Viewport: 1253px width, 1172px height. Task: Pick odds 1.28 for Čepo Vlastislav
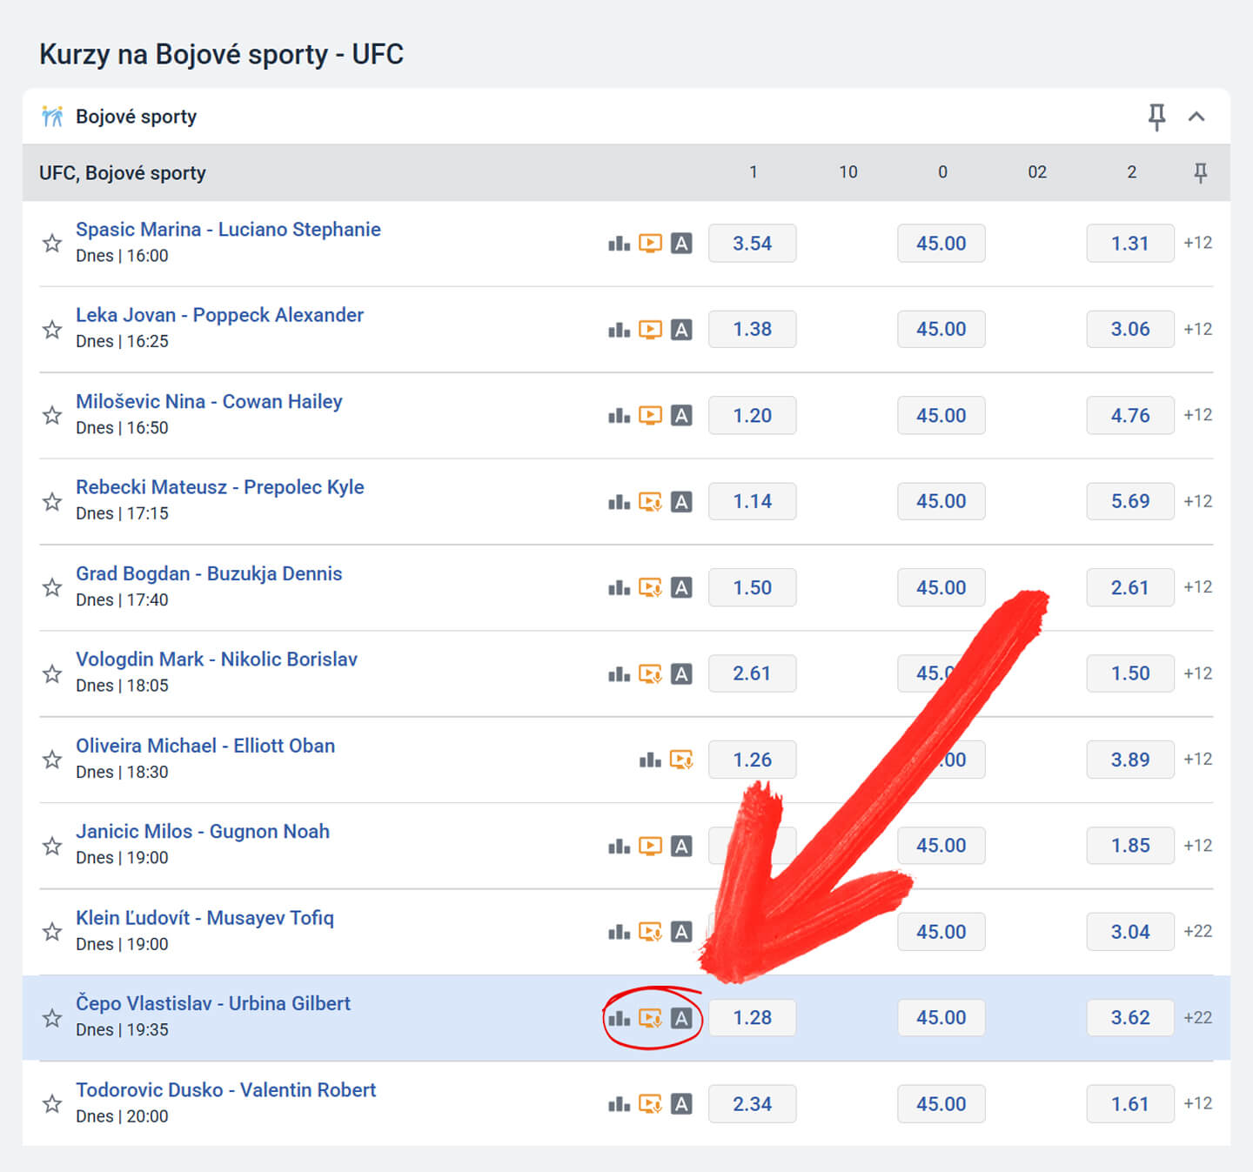click(752, 1018)
